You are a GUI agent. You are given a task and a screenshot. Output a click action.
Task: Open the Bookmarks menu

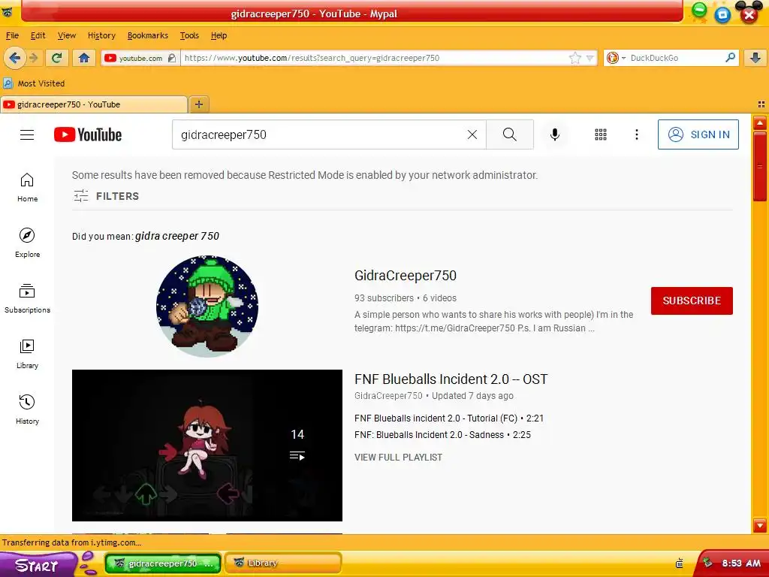[x=148, y=35]
